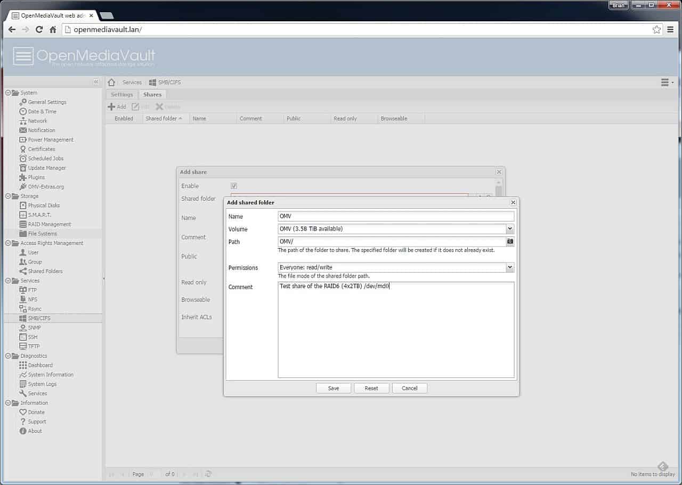Click the Add toolbar button

coord(117,106)
